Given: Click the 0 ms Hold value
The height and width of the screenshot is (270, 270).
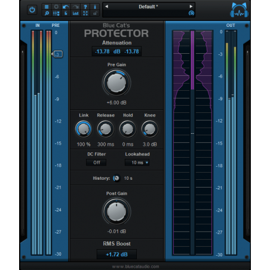Looking at the screenshot, I should [x=128, y=144].
